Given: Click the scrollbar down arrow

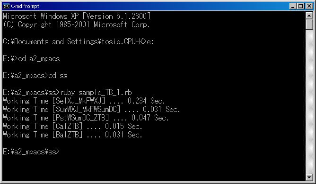Looking at the screenshot, I should tap(309, 177).
